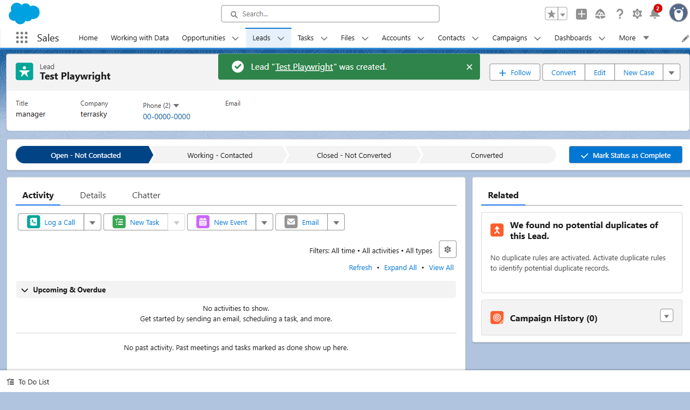
Task: Click Mark Status as Complete
Action: pos(626,155)
